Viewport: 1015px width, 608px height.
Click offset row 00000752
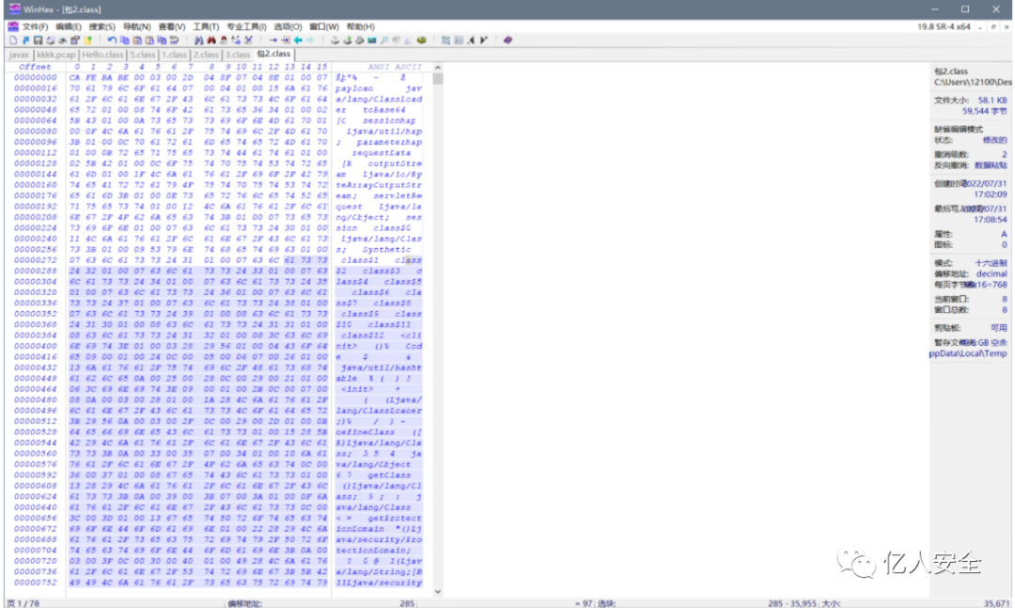36,583
